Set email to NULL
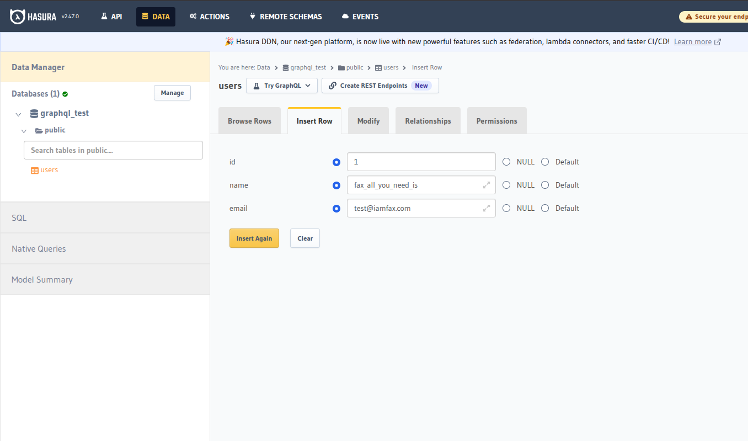Image resolution: width=748 pixels, height=441 pixels. click(x=506, y=209)
